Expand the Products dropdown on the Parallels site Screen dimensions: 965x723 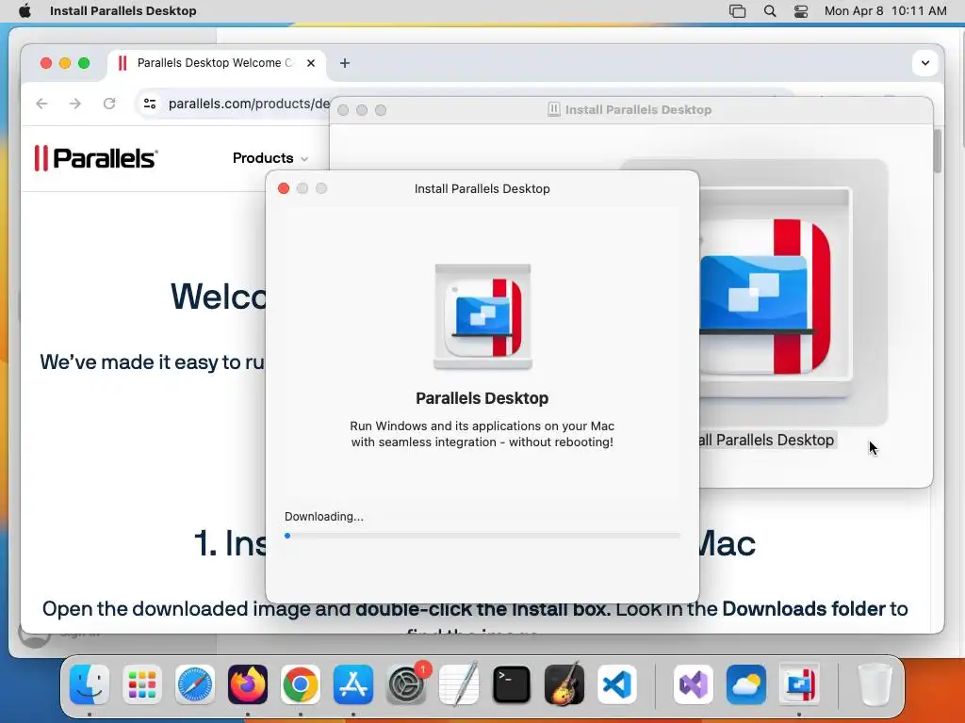click(270, 158)
